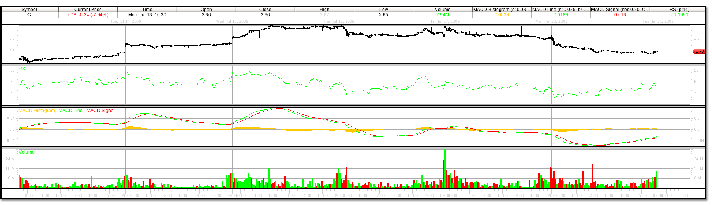Select the MACD Signal column header
Viewport: 712px width, 205px height.
[620, 10]
